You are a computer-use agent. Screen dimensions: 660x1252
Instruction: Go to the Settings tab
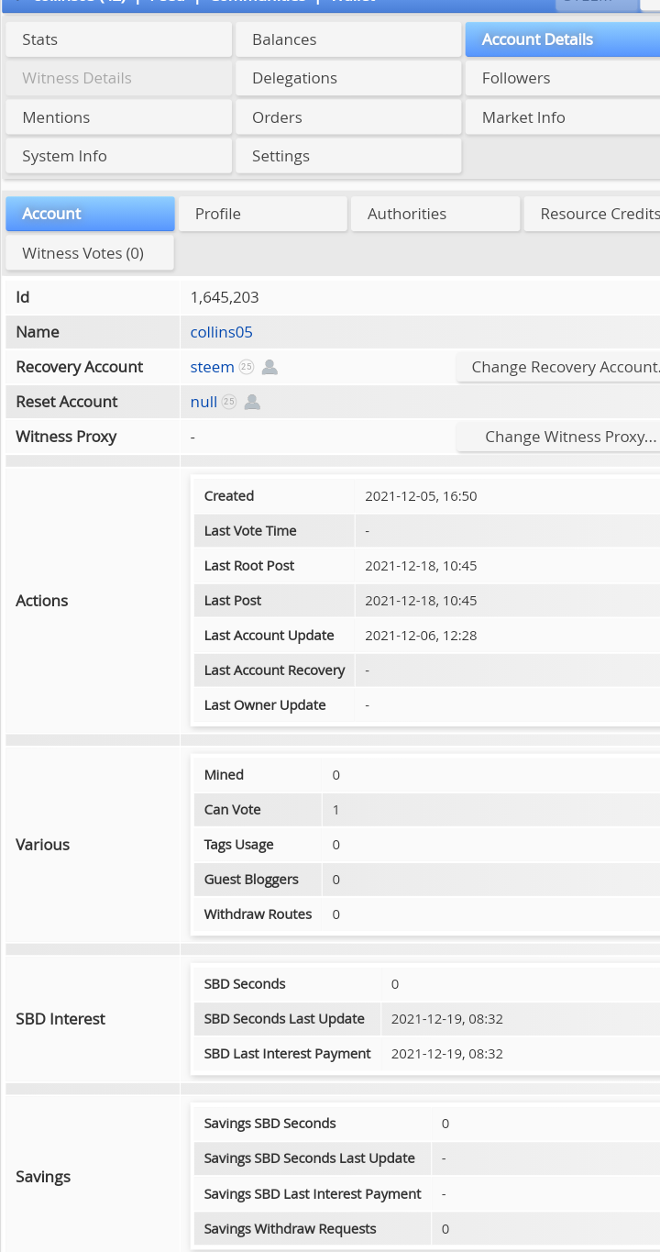pyautogui.click(x=348, y=156)
